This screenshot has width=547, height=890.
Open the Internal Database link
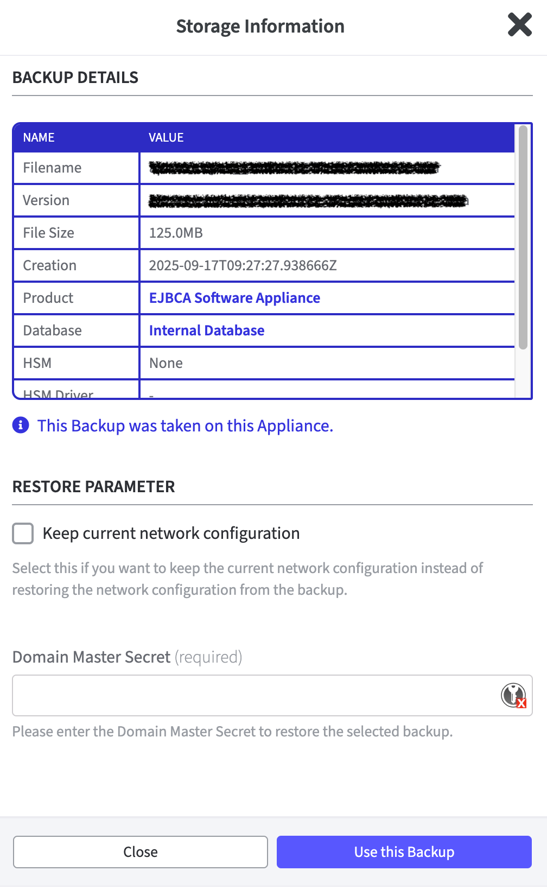point(207,330)
